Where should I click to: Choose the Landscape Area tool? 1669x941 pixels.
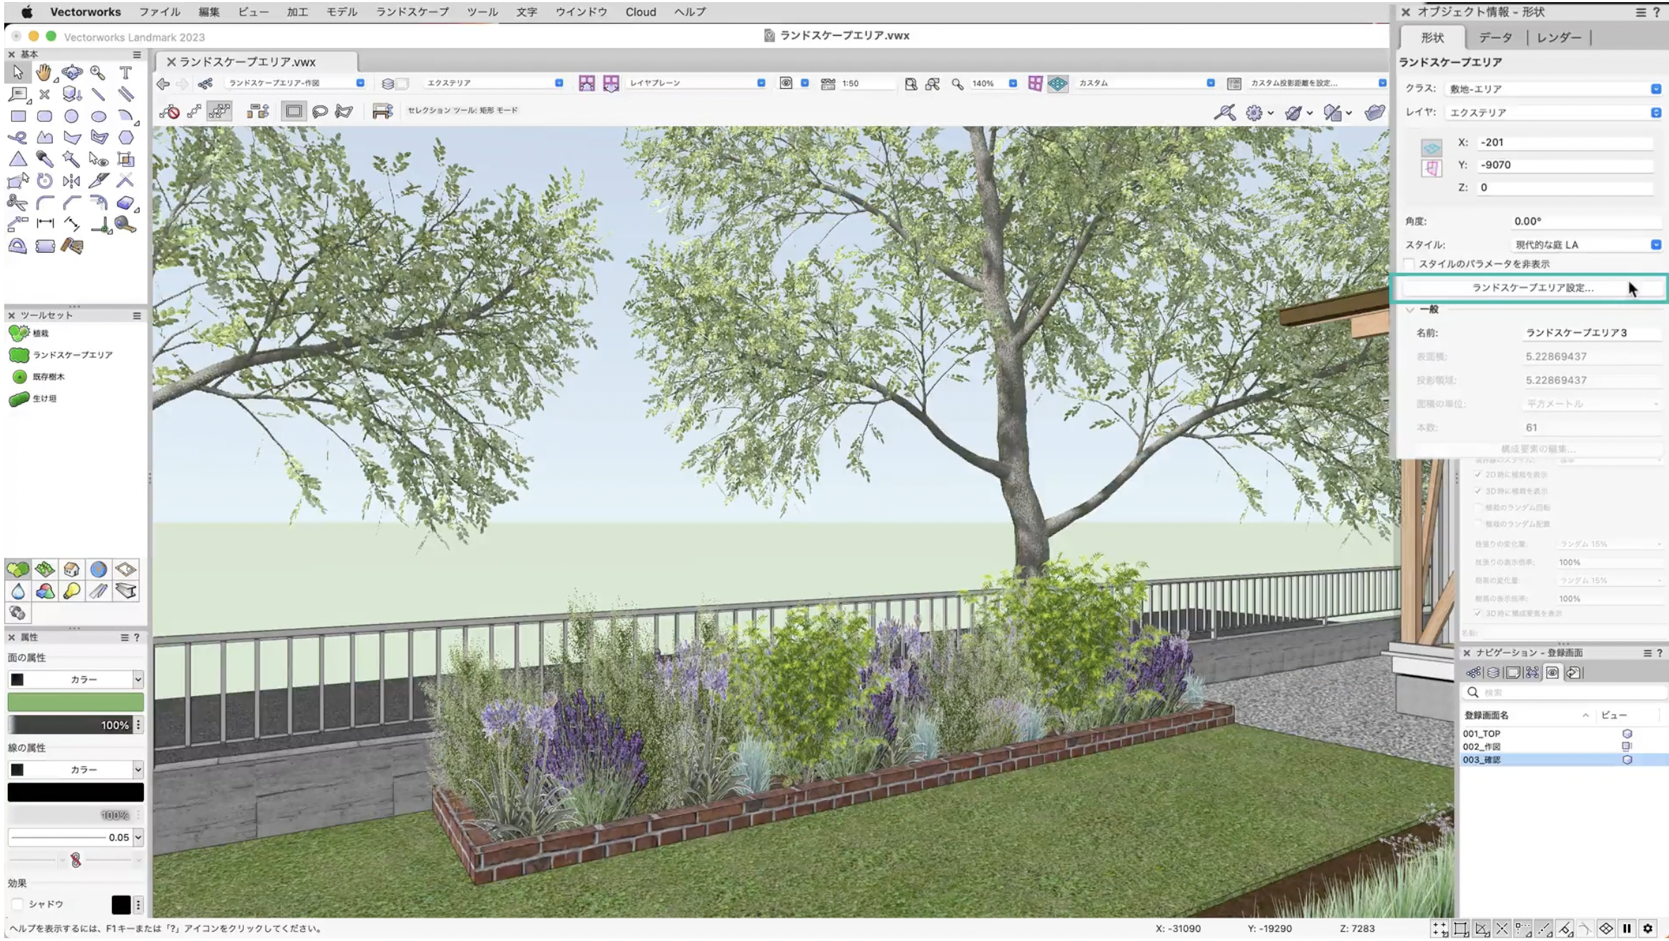pos(61,355)
